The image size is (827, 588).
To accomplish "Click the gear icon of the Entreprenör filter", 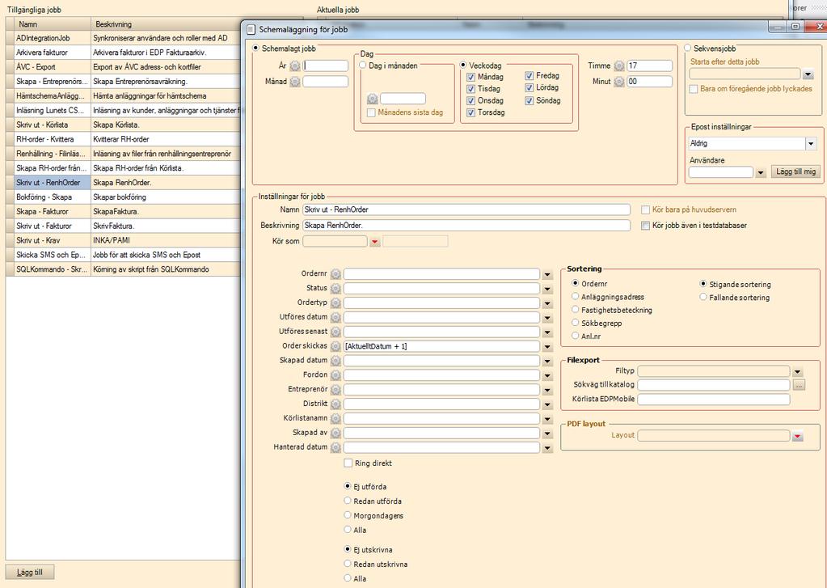I will 335,390.
